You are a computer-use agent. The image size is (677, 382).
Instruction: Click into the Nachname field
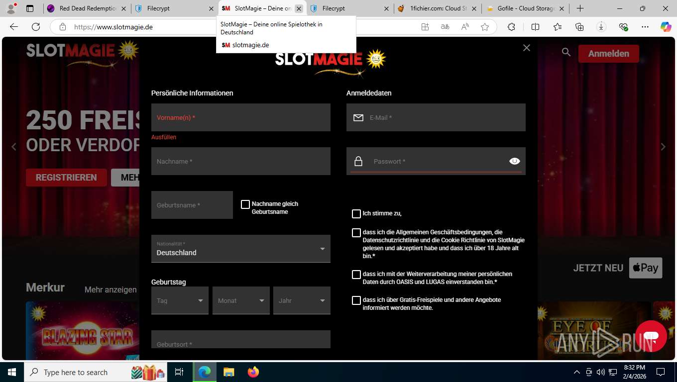click(241, 161)
